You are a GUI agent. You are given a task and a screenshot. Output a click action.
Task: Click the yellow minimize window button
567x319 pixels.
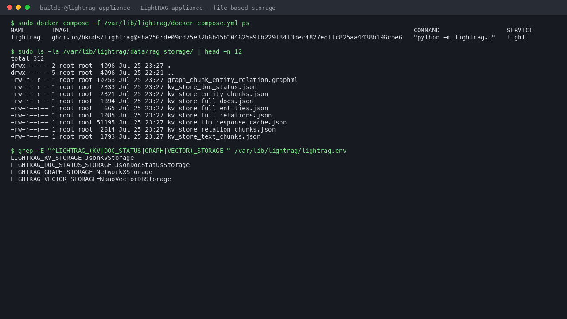pyautogui.click(x=18, y=7)
